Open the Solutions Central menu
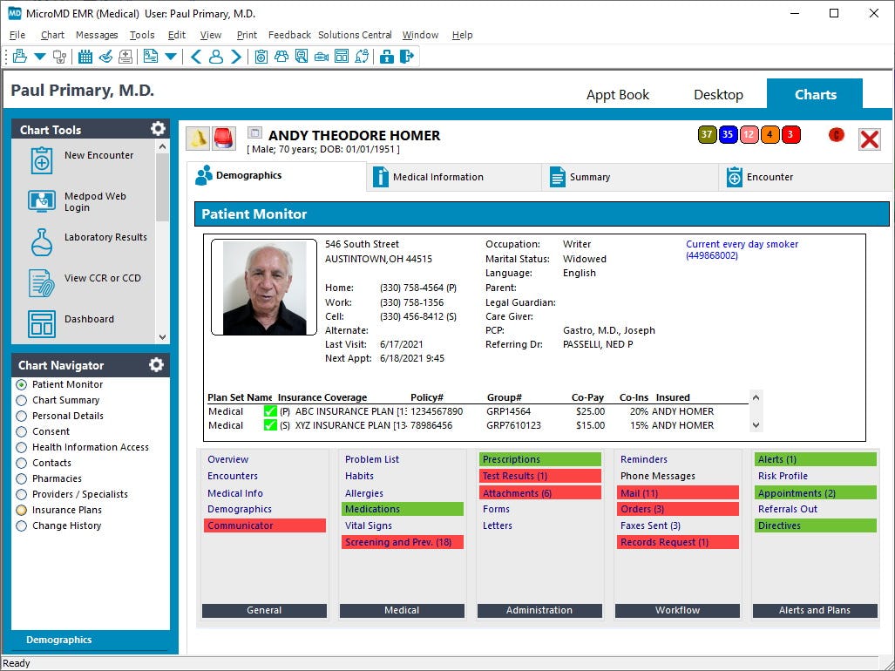This screenshot has width=895, height=671. (x=355, y=35)
